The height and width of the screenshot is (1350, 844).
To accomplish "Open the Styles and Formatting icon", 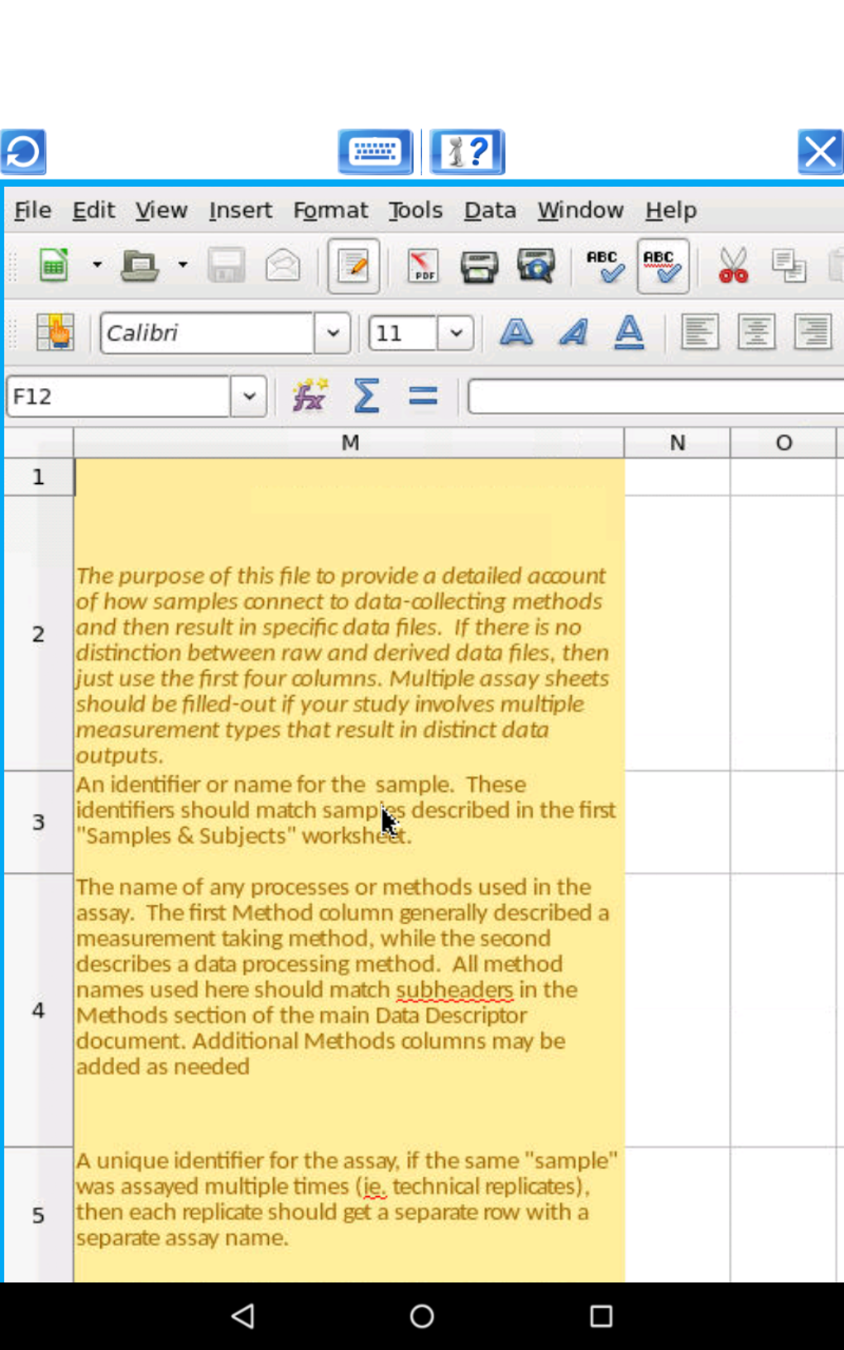I will tap(55, 333).
